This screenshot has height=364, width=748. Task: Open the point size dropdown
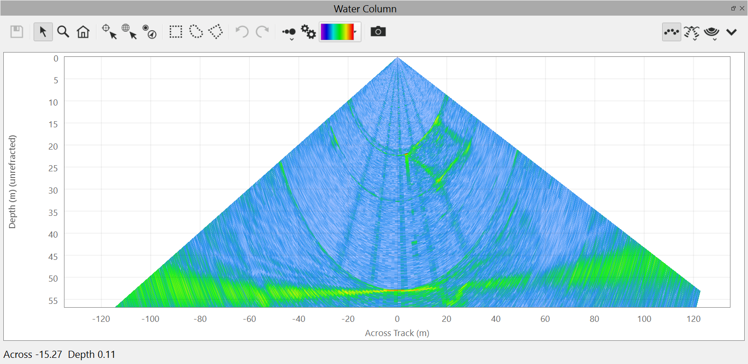click(x=289, y=33)
